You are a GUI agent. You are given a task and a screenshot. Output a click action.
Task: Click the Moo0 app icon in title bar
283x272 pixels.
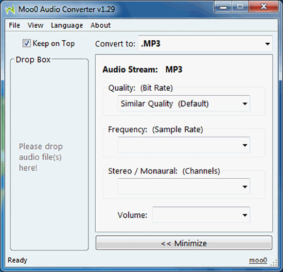point(10,9)
